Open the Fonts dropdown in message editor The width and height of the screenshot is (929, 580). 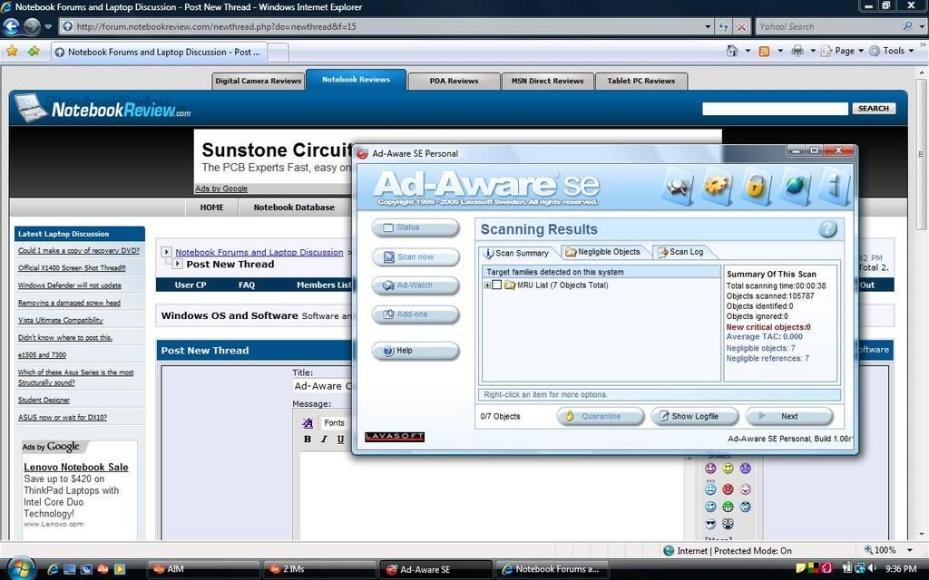pos(334,422)
